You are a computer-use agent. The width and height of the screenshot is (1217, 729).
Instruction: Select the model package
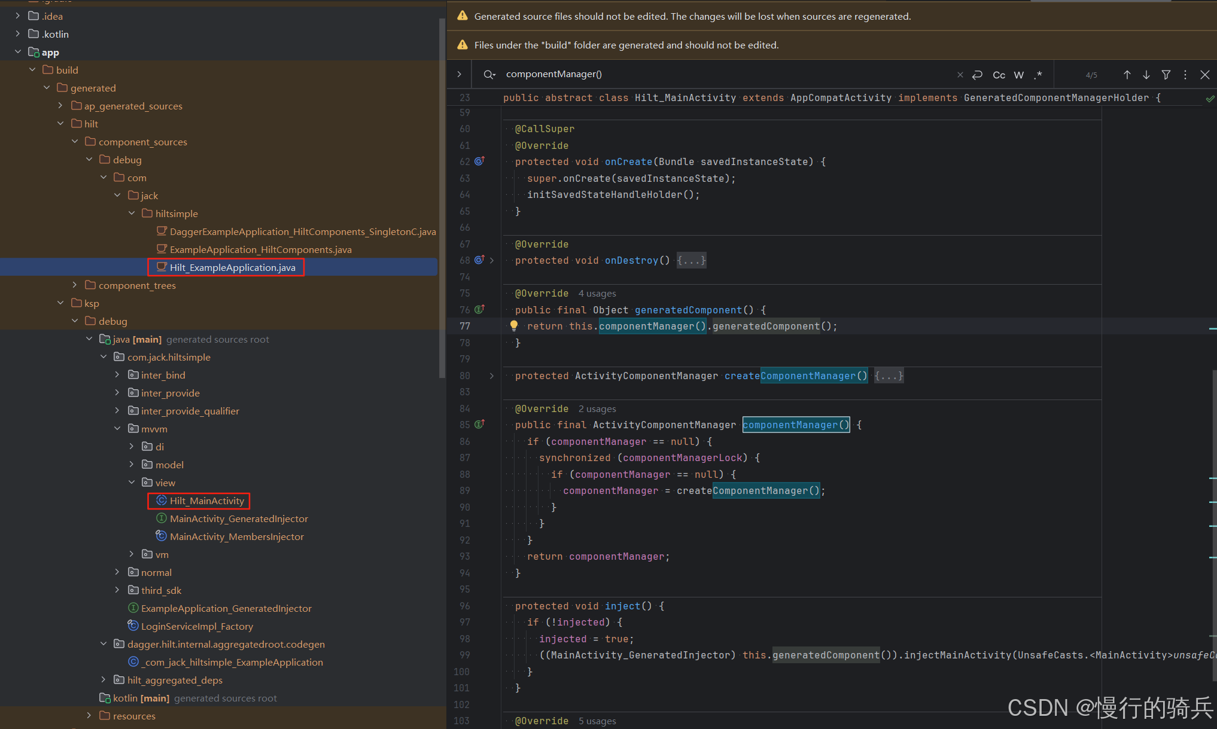point(162,465)
